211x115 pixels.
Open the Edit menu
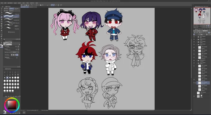5,3
